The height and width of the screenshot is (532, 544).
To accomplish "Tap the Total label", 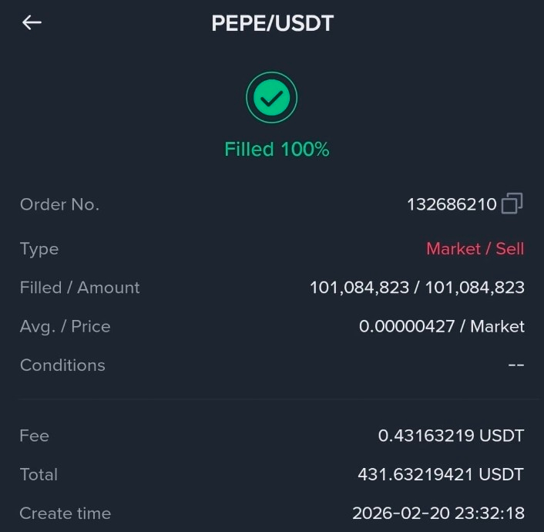I will [x=39, y=475].
